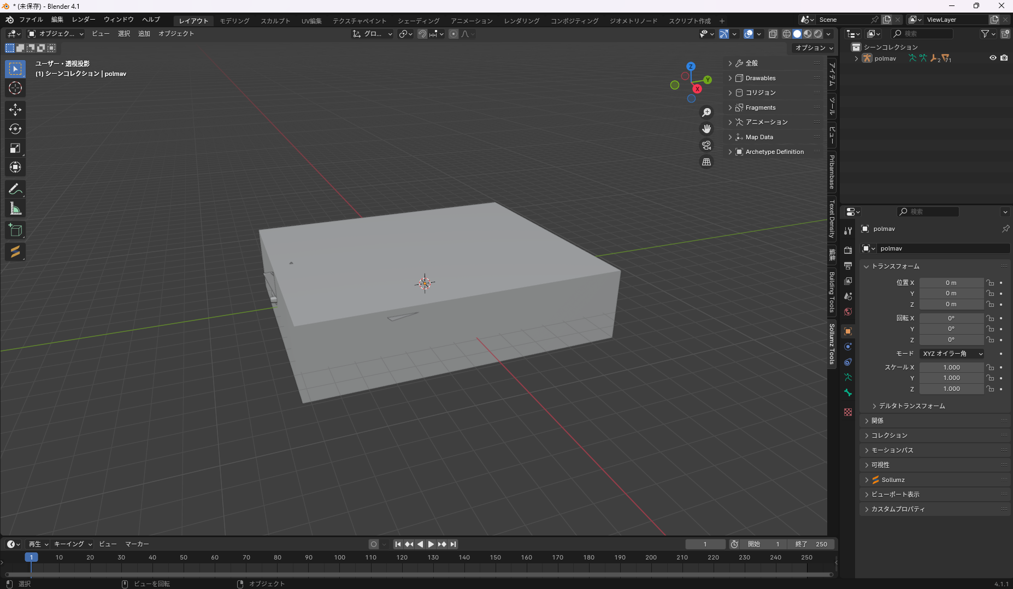Select the Rotate tool
The height and width of the screenshot is (589, 1013).
(15, 129)
